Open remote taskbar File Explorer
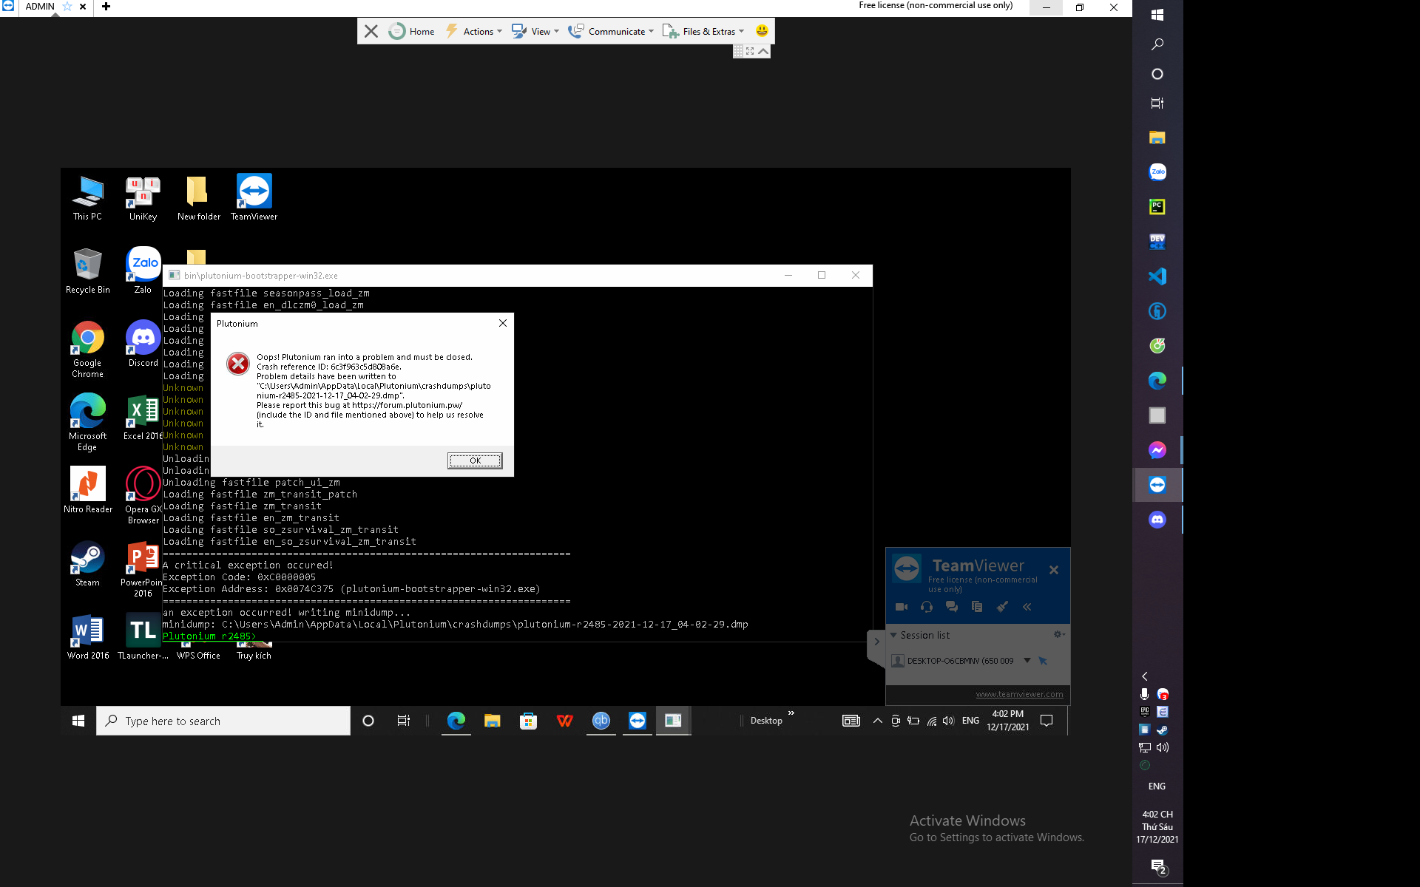Image resolution: width=1420 pixels, height=887 pixels. 492,721
